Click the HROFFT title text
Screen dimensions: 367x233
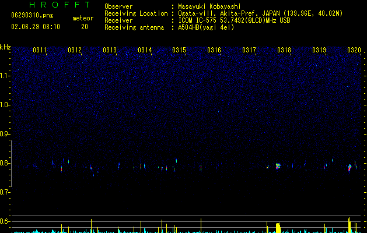(x=60, y=5)
